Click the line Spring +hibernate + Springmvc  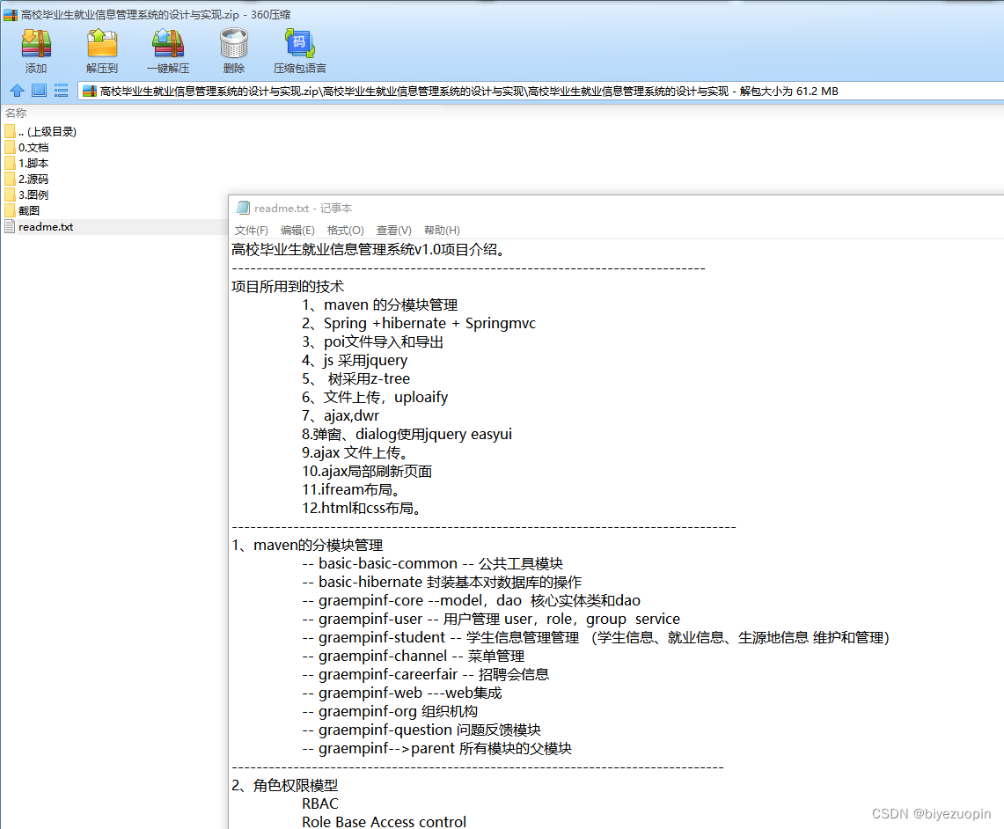pos(419,323)
